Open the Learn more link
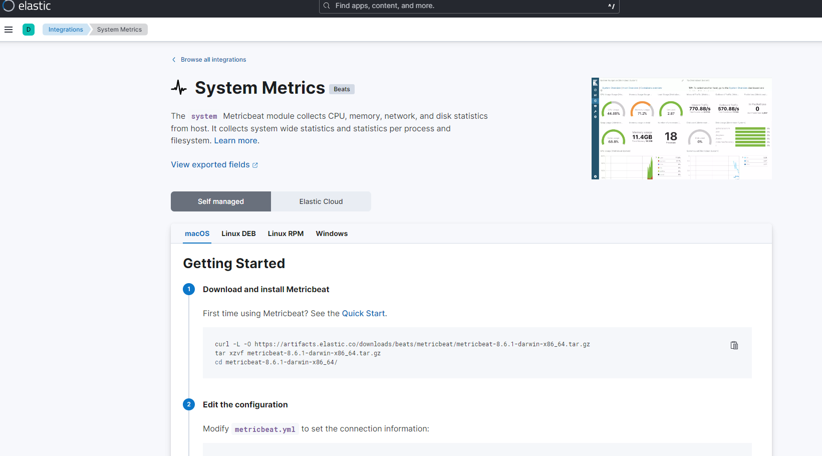822x456 pixels. pyautogui.click(x=235, y=141)
